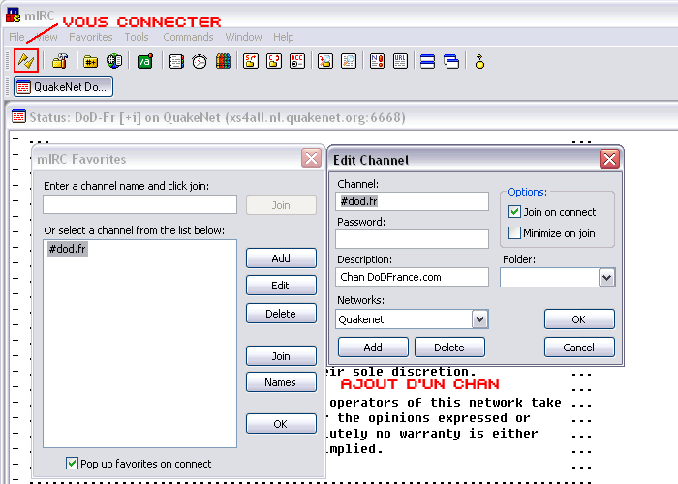
Task: Click the greyed Join button beside channel field
Action: (281, 205)
